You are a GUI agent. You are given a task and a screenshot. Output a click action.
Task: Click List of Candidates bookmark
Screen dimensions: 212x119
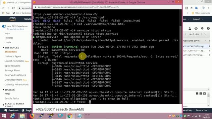[22, 13]
